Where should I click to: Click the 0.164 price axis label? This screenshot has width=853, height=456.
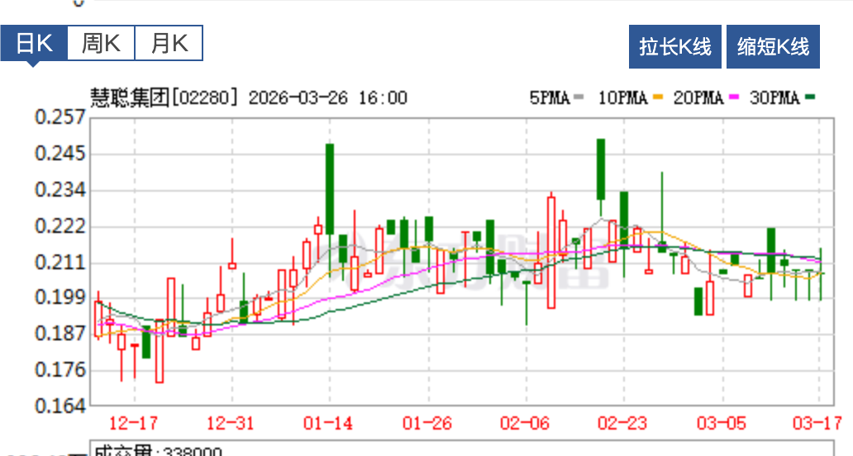point(60,406)
